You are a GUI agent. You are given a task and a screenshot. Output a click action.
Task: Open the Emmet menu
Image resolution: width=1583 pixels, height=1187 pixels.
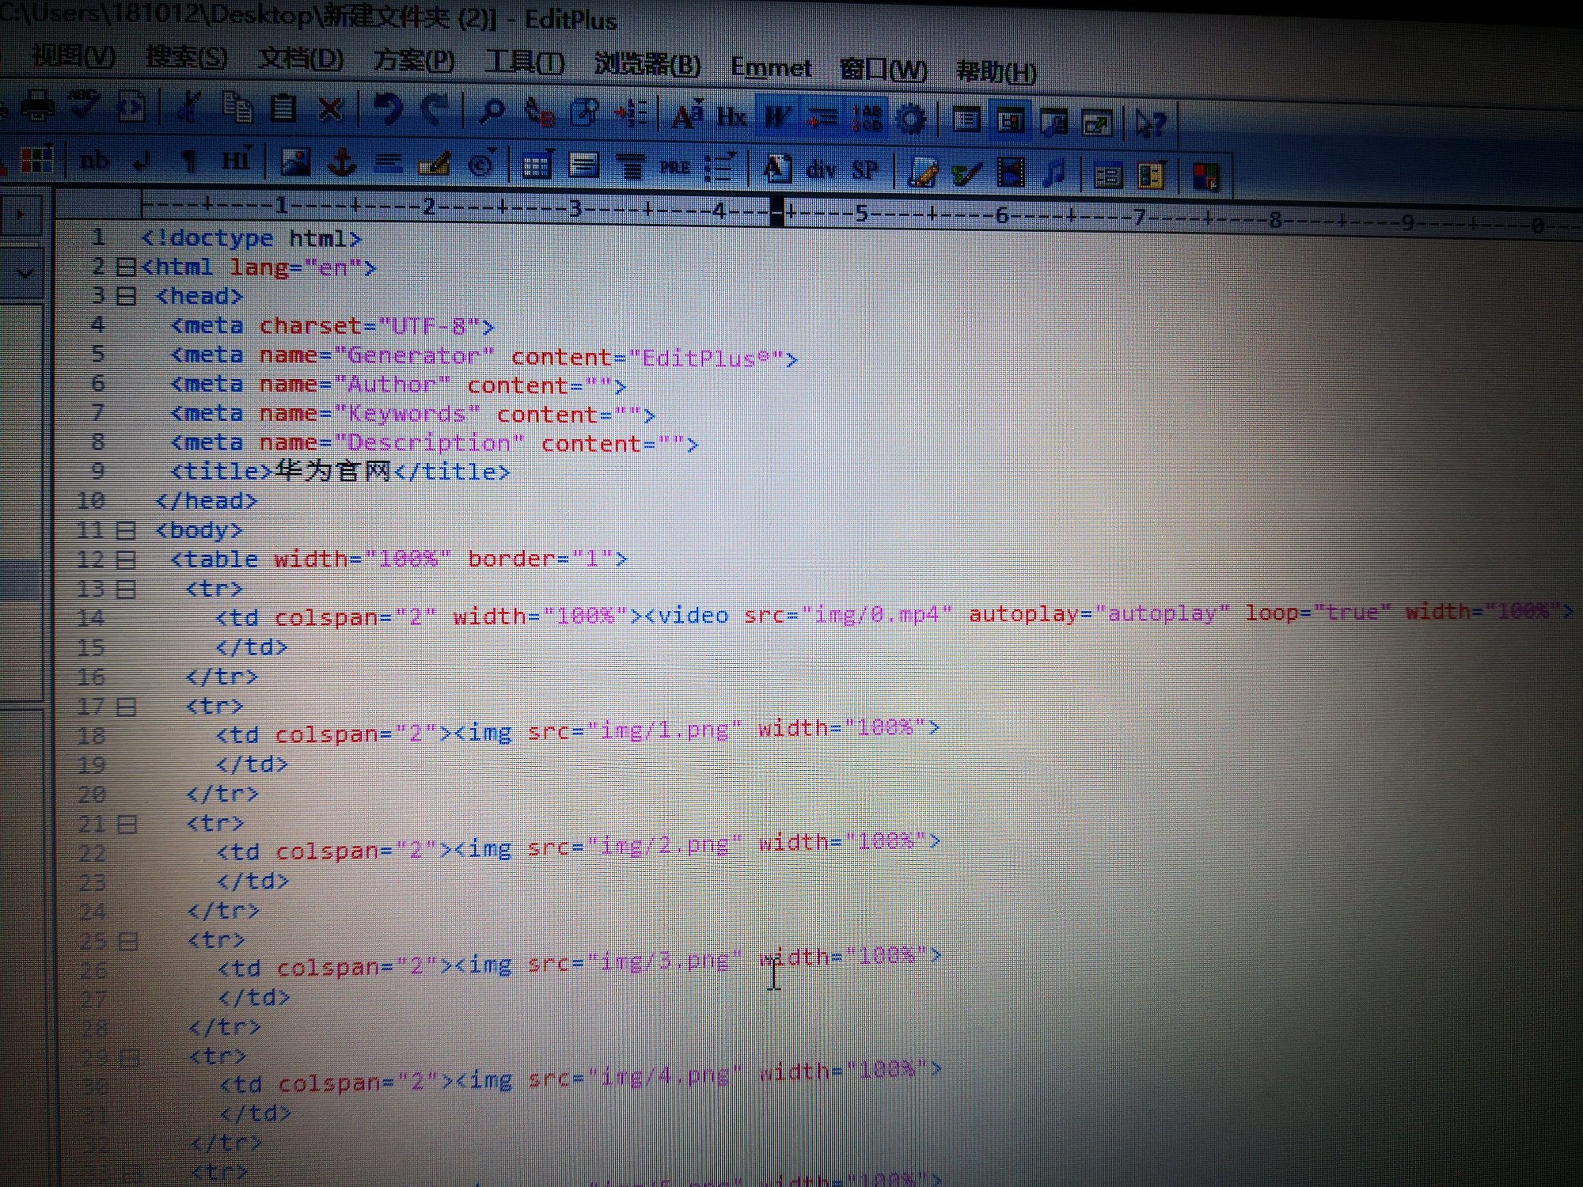coord(771,68)
